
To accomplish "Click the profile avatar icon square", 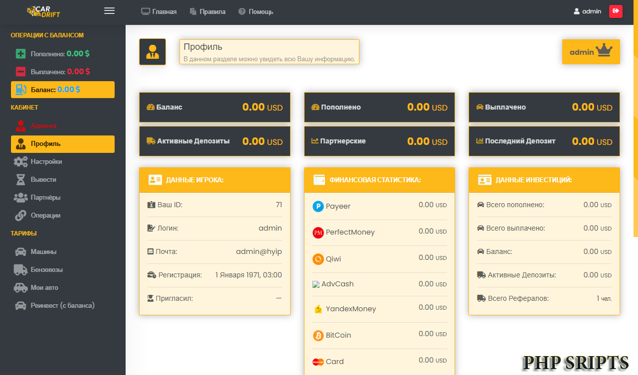I will 153,52.
